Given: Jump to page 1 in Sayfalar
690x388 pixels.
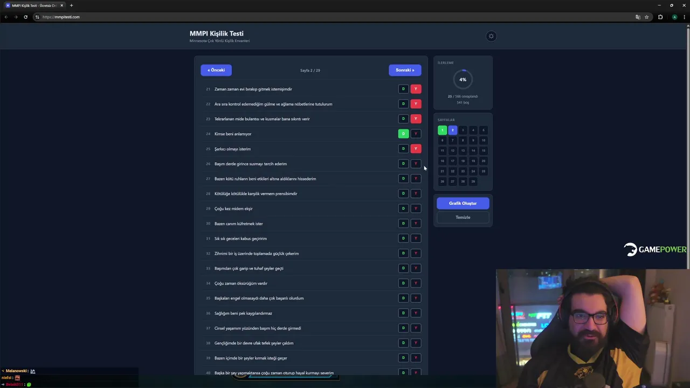Looking at the screenshot, I should (442, 130).
